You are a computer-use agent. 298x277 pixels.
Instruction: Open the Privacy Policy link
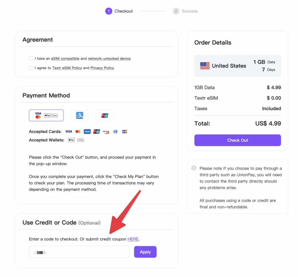pyautogui.click(x=102, y=68)
